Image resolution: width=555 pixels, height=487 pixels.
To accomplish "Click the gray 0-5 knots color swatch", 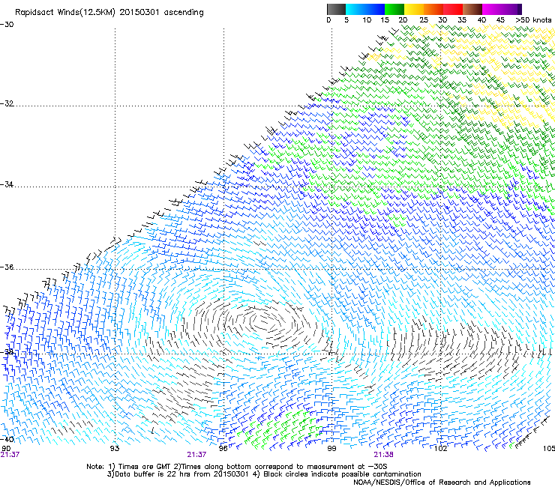I will coord(336,9).
